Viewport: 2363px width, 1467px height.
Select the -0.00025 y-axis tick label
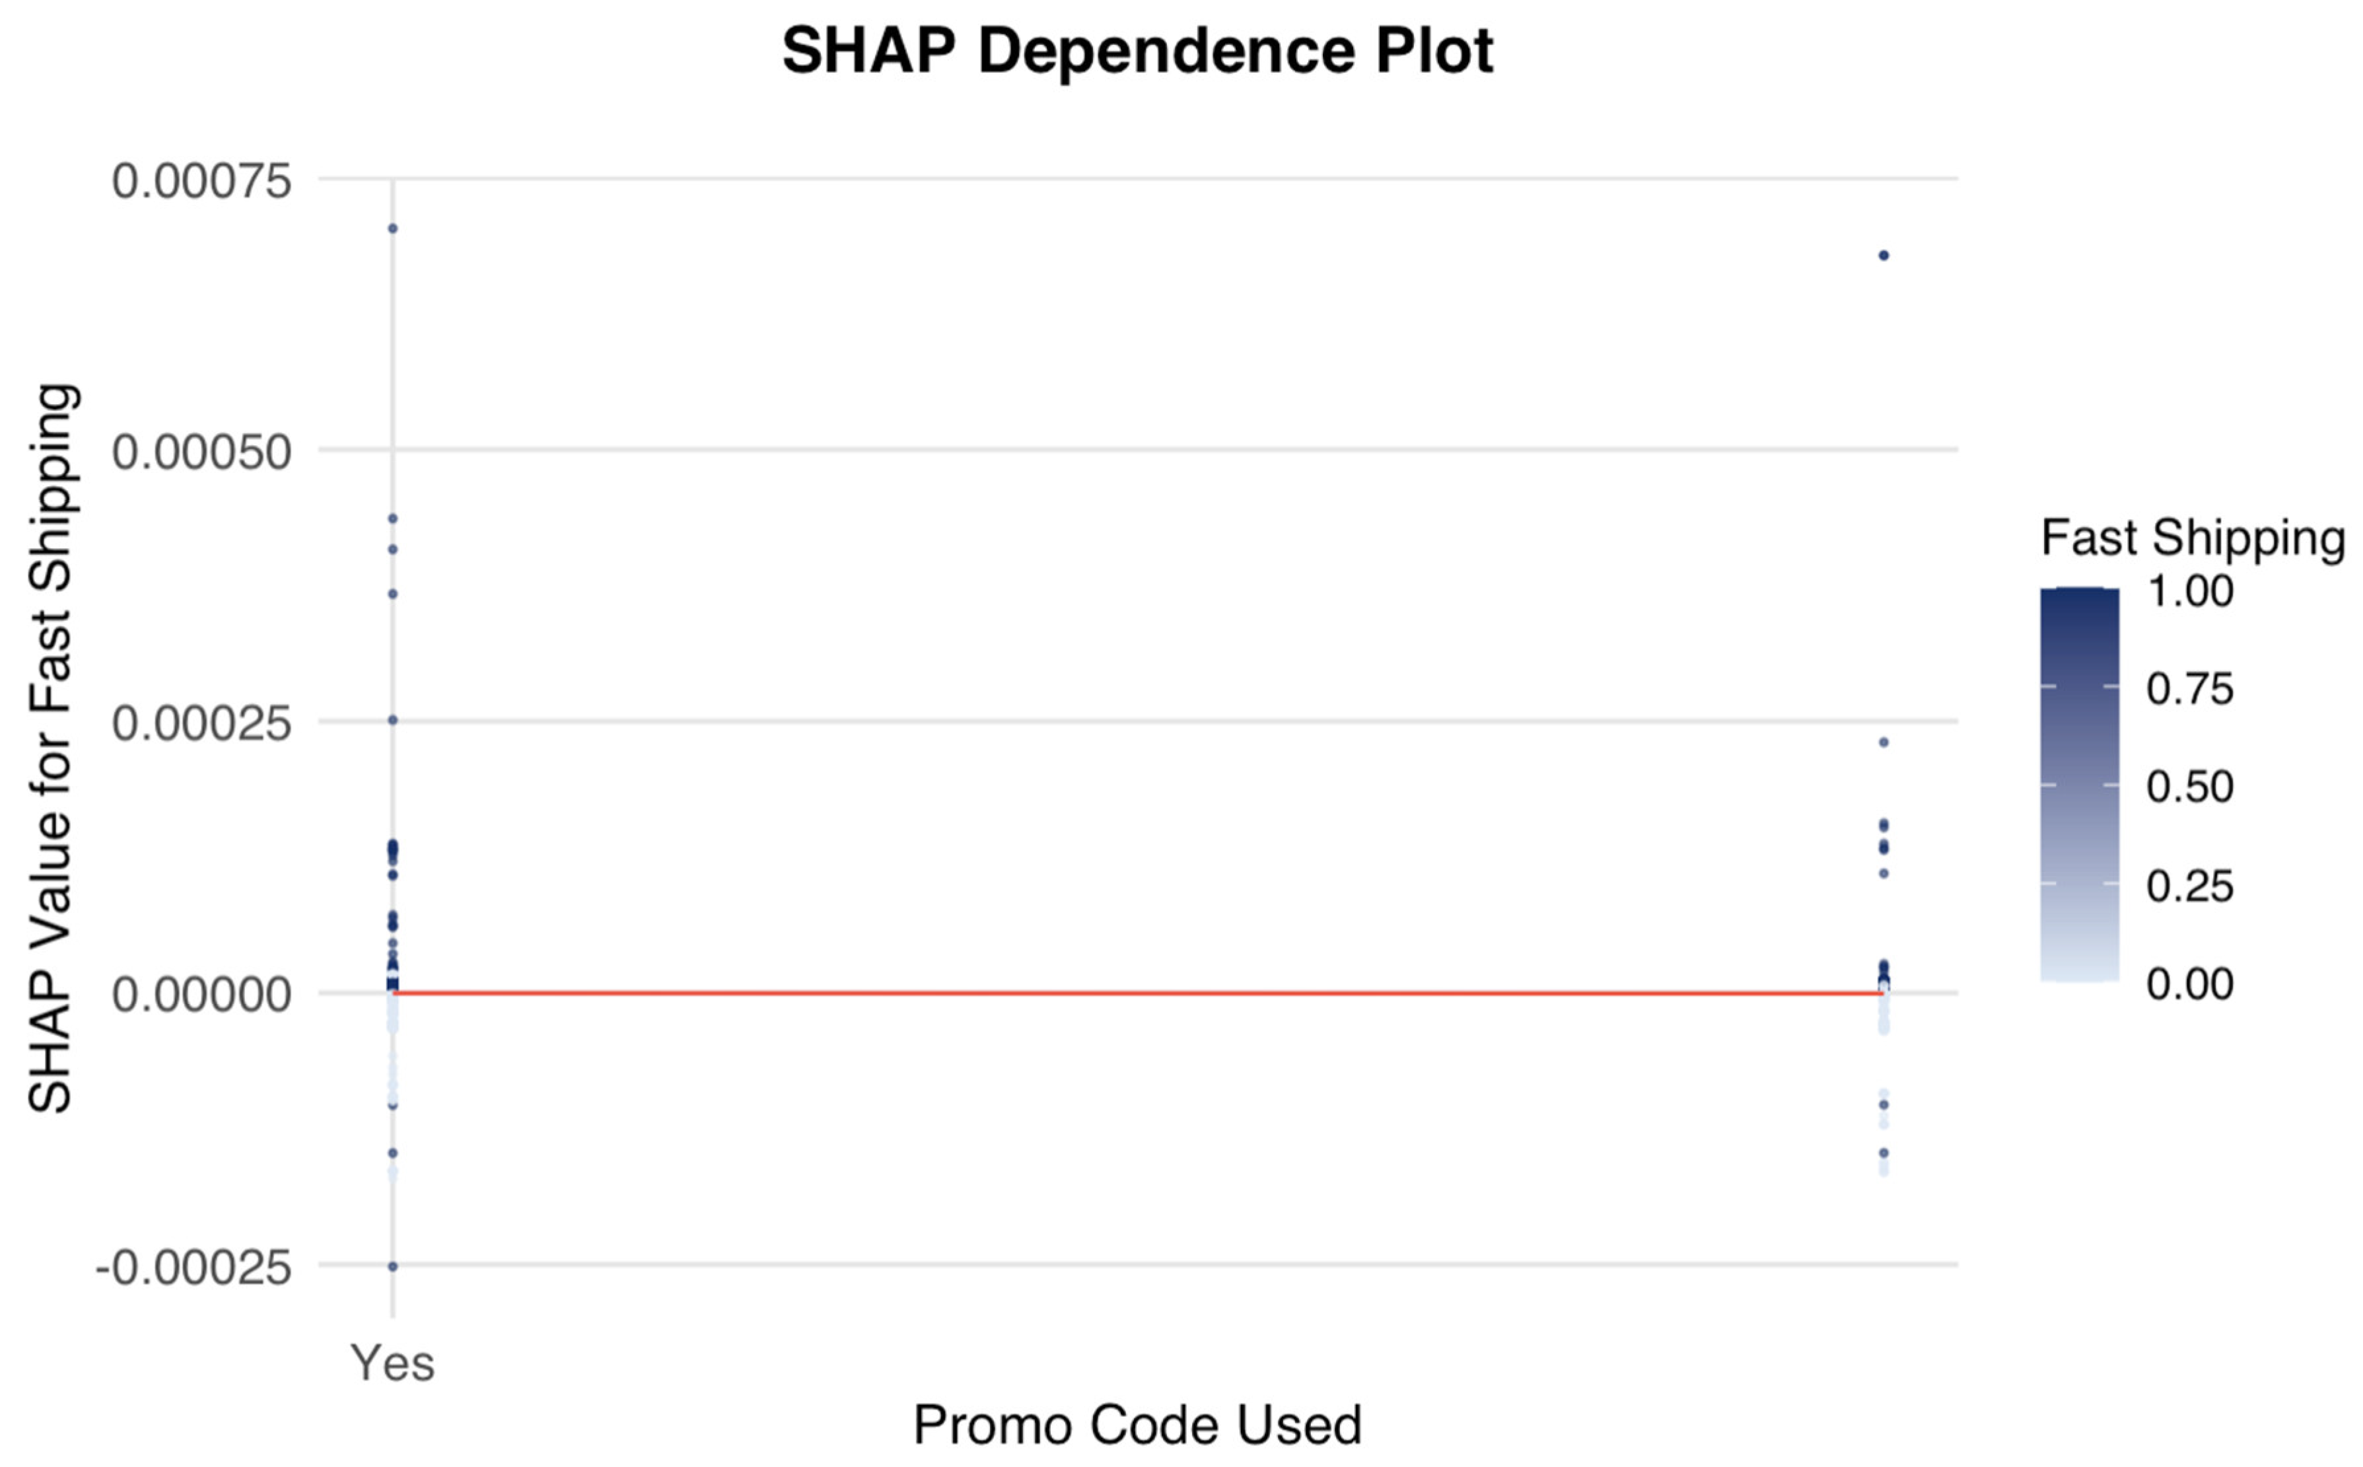(x=194, y=1267)
